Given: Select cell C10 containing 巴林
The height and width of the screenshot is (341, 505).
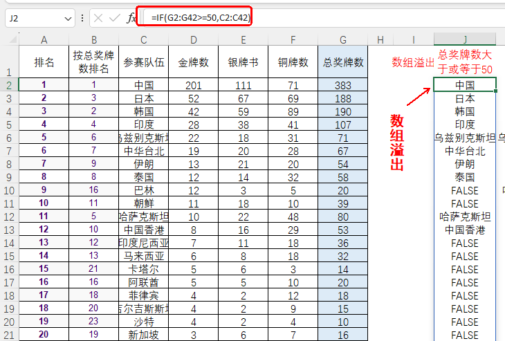Looking at the screenshot, I should (144, 190).
